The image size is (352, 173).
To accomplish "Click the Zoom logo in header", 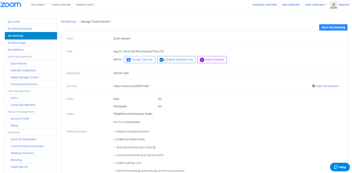I will (x=11, y=5).
